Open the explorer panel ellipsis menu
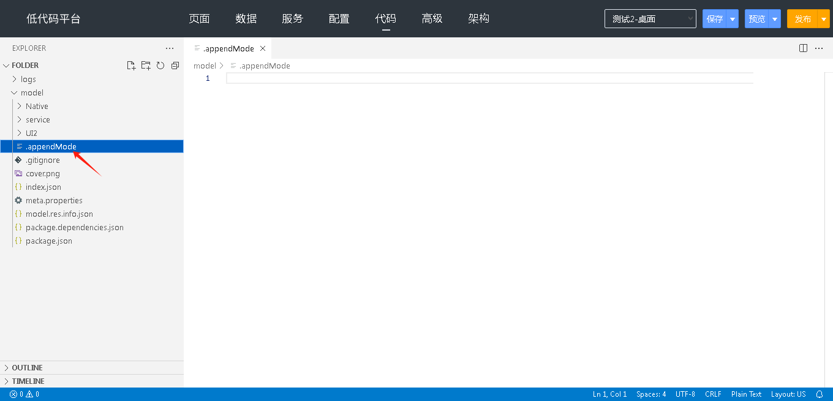The image size is (833, 401). [x=170, y=48]
